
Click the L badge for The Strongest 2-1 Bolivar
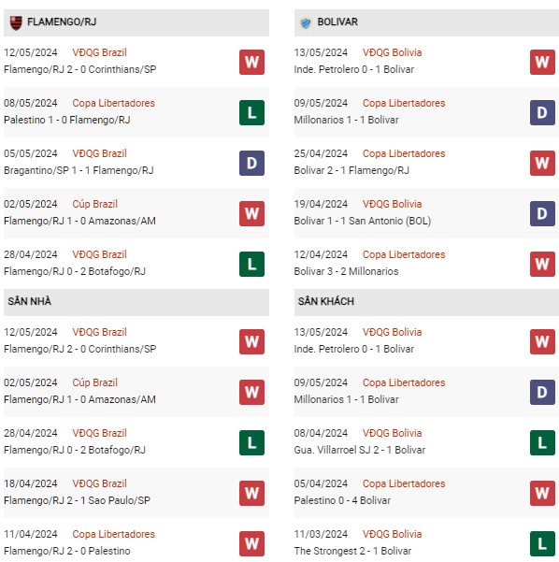(542, 543)
